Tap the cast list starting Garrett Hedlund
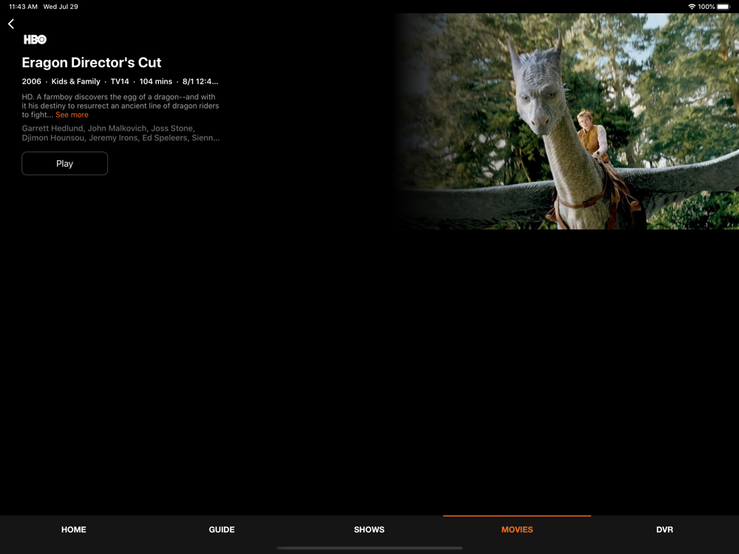 [x=120, y=133]
